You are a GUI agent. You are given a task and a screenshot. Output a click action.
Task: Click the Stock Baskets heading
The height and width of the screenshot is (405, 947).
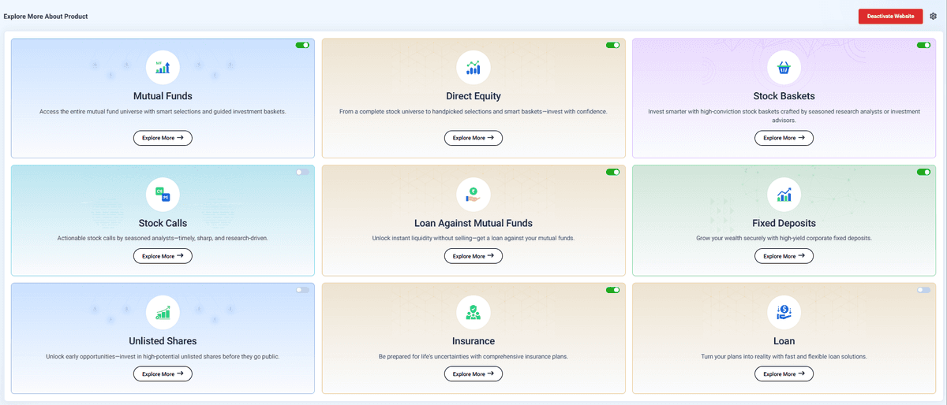[x=784, y=97]
